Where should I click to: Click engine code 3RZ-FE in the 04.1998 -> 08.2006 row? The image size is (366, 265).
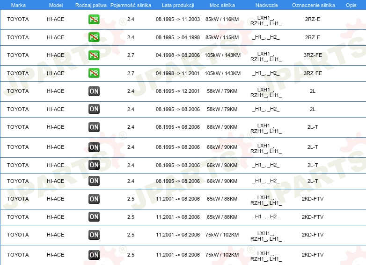click(x=313, y=55)
